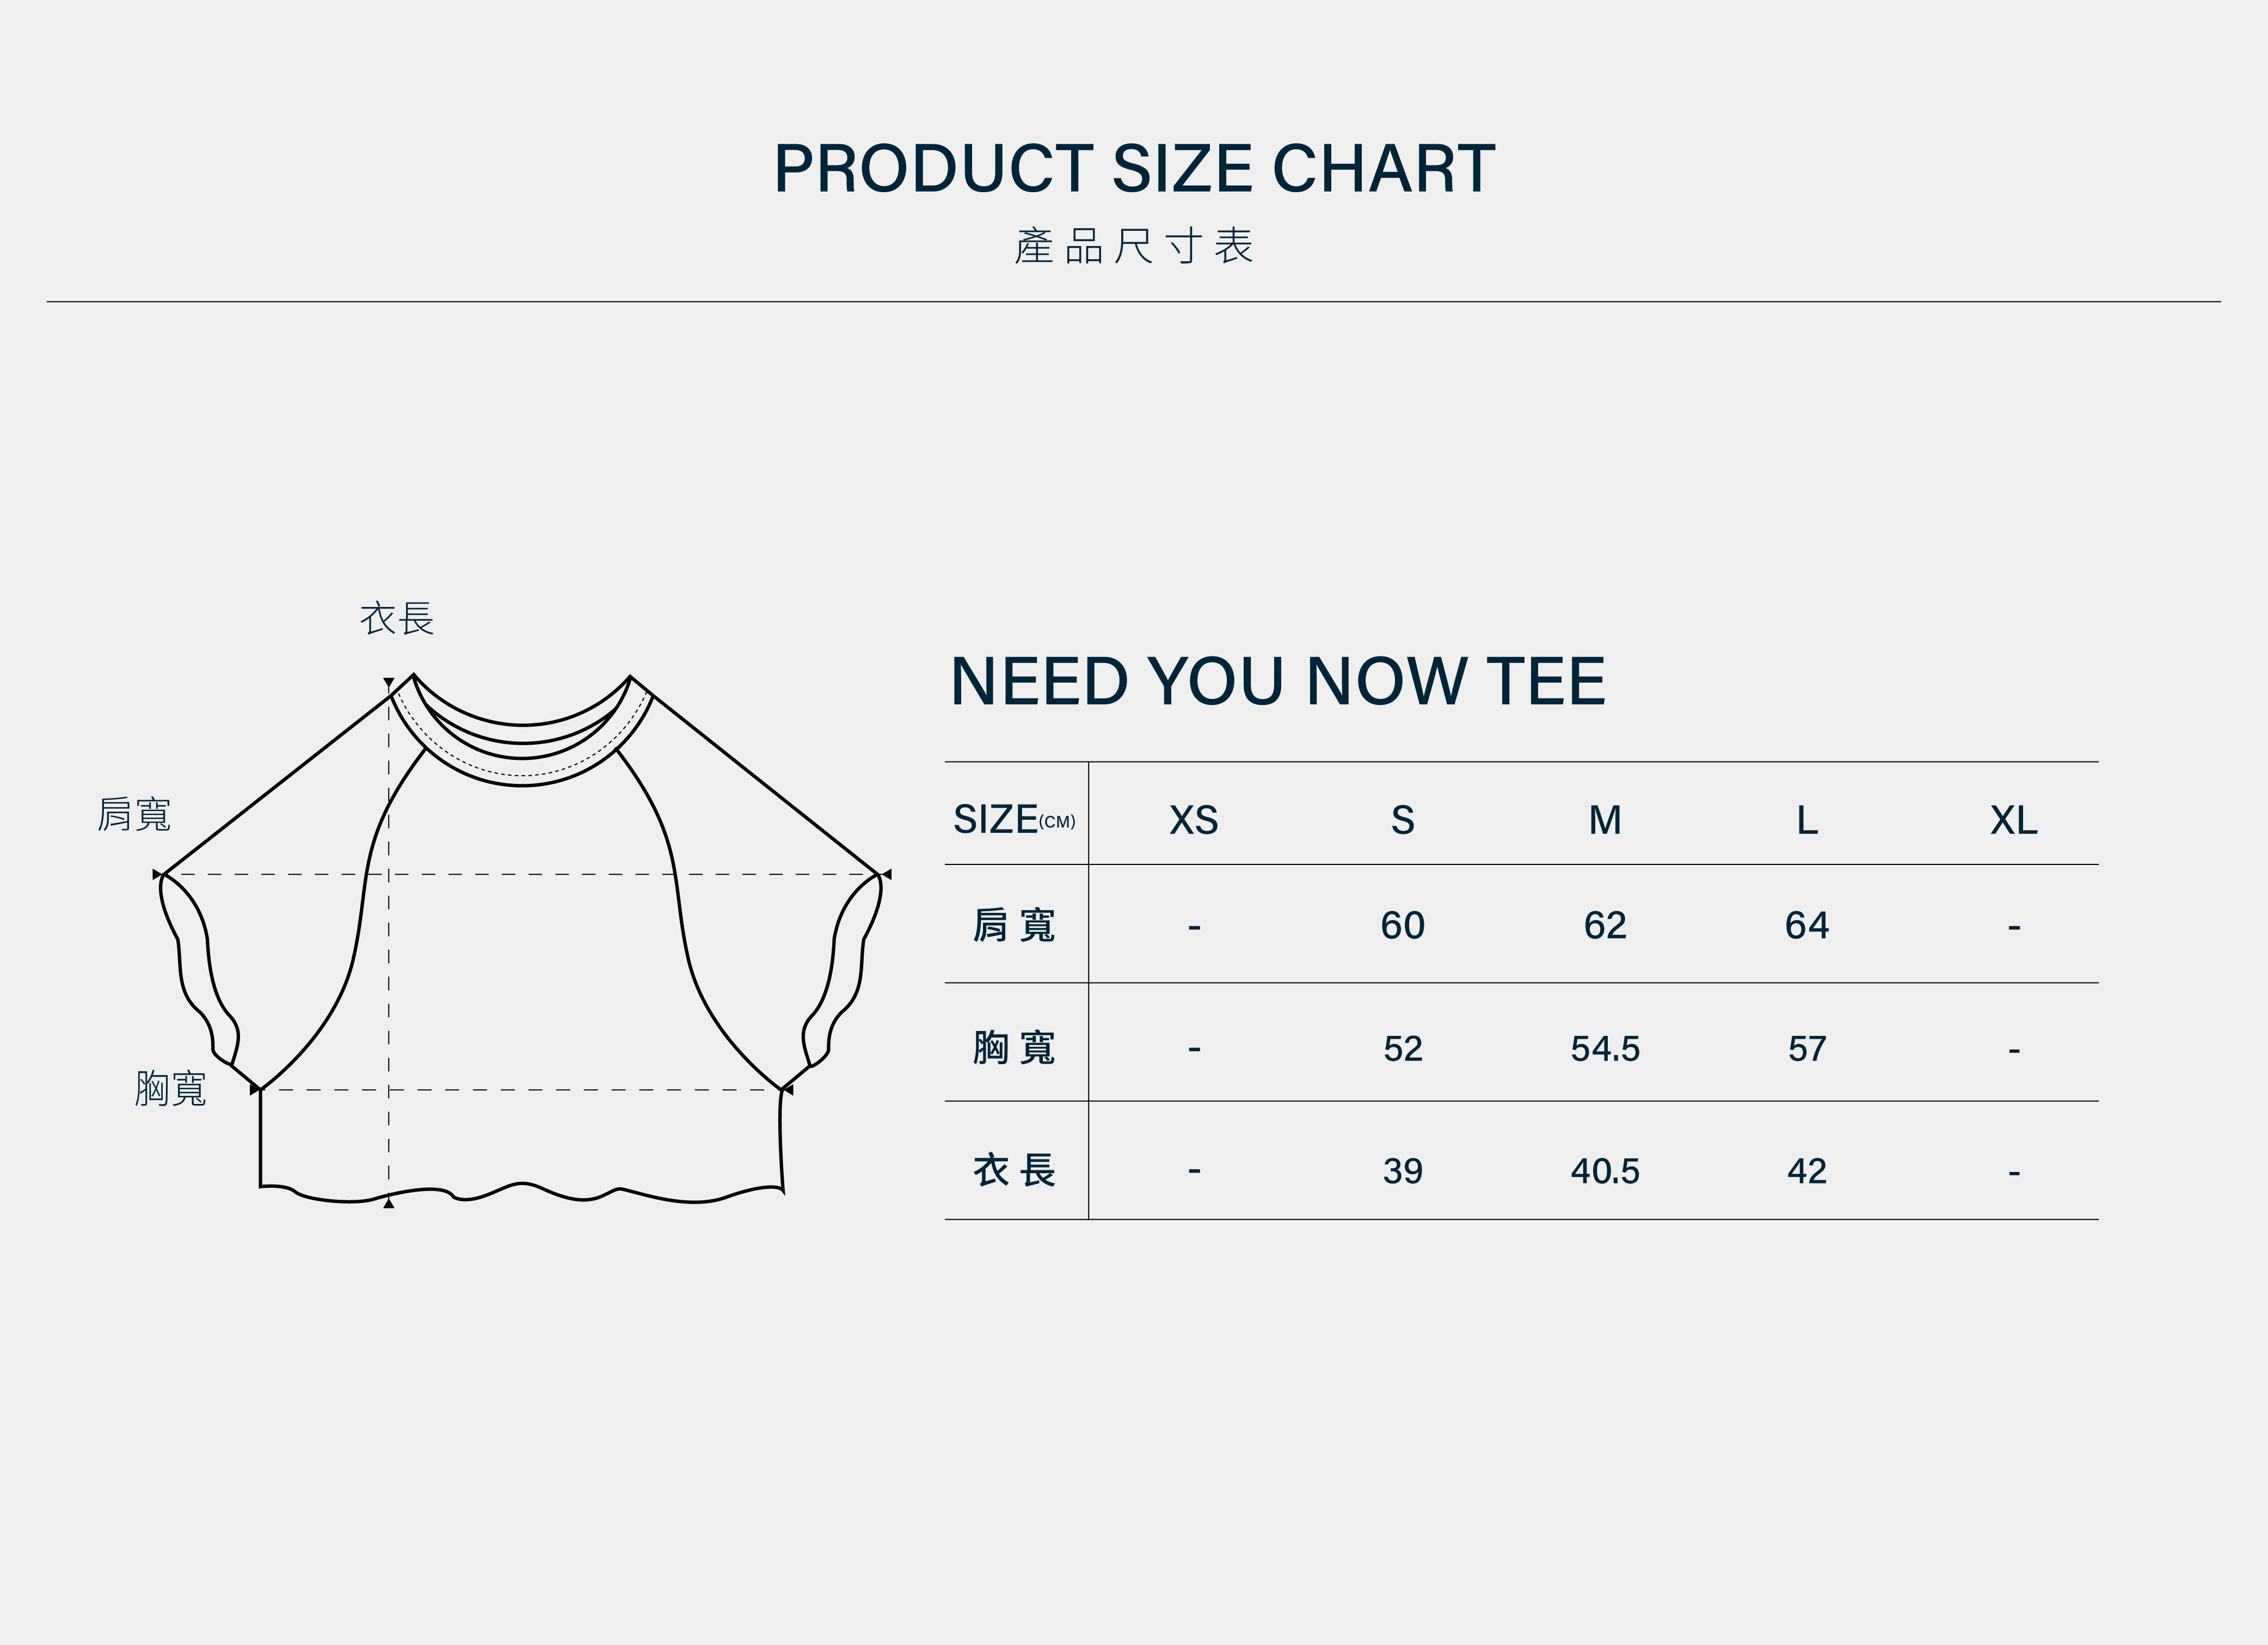Click the 衣長 row label in the table
Screen dimensions: 2268x1645
tap(1014, 1170)
